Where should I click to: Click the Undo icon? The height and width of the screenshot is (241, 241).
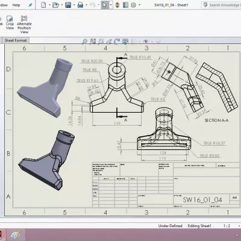click(93, 5)
